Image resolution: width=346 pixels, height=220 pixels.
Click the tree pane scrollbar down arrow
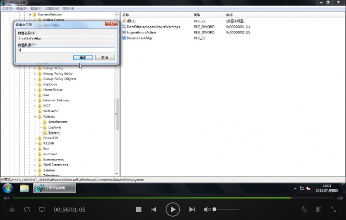[x=116, y=174]
